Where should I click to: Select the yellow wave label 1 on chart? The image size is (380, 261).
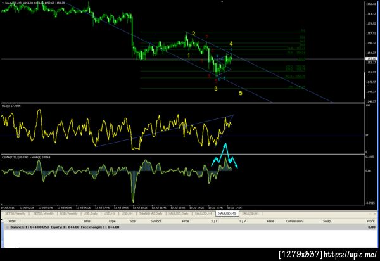pyautogui.click(x=189, y=56)
